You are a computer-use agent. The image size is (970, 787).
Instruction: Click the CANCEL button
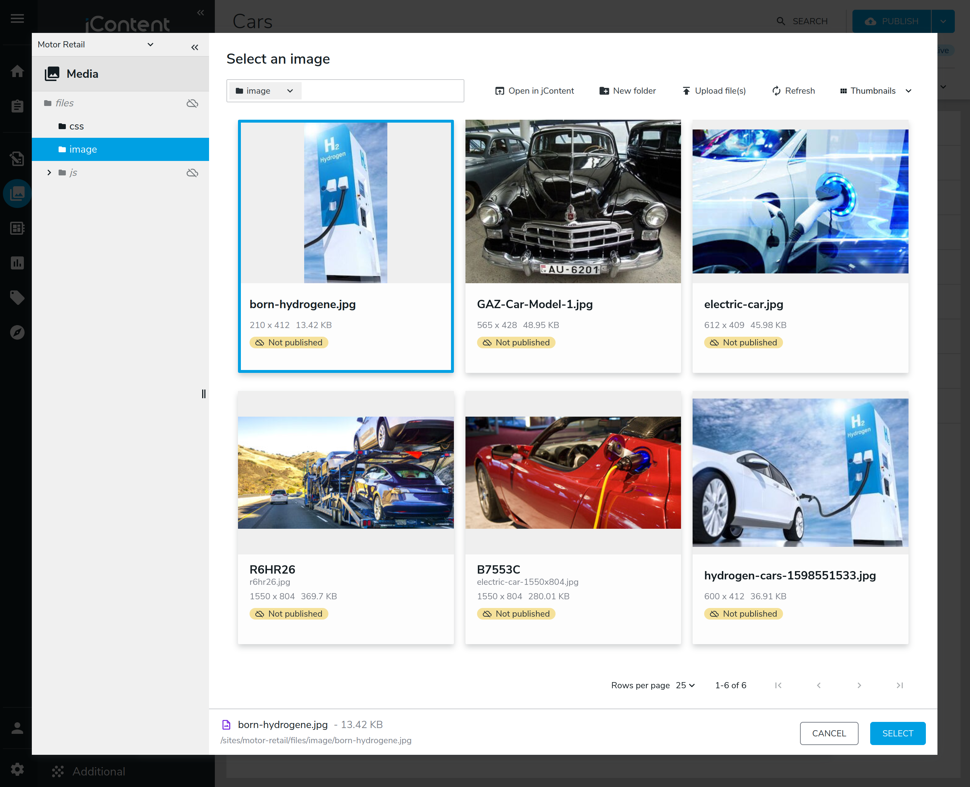tap(829, 733)
